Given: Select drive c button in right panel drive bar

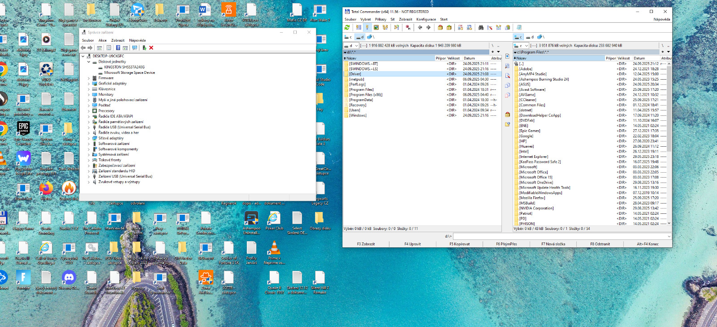Looking at the screenshot, I should 518,37.
